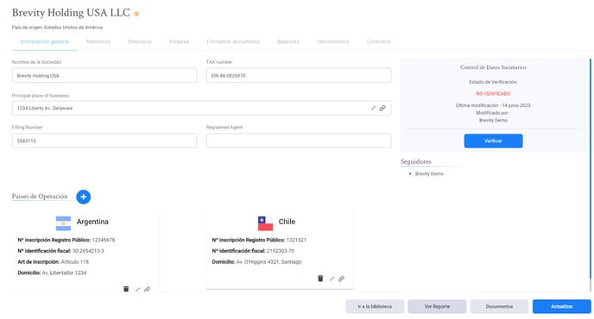Open attachment link for Argentina card
The width and height of the screenshot is (594, 319).
click(x=147, y=290)
